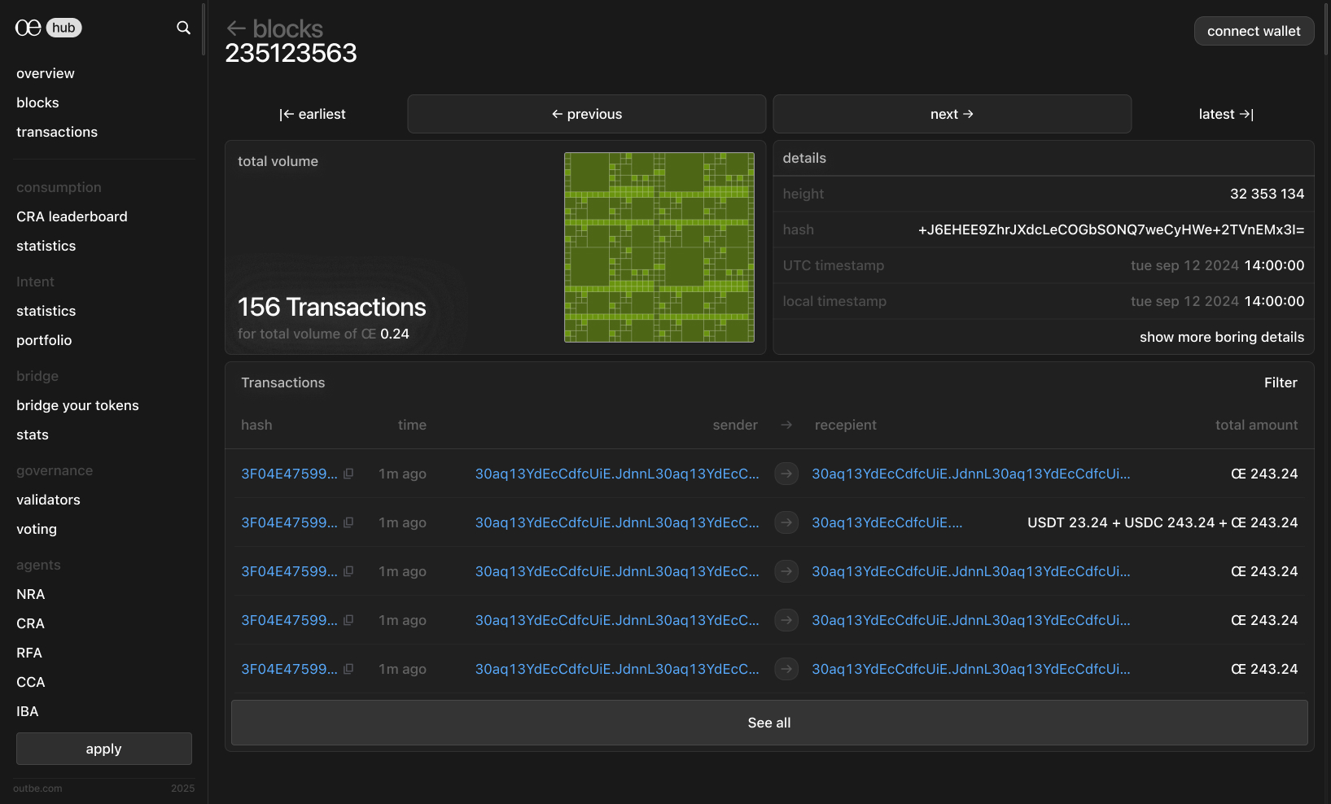Copy hash in fifth transaction row

348,669
